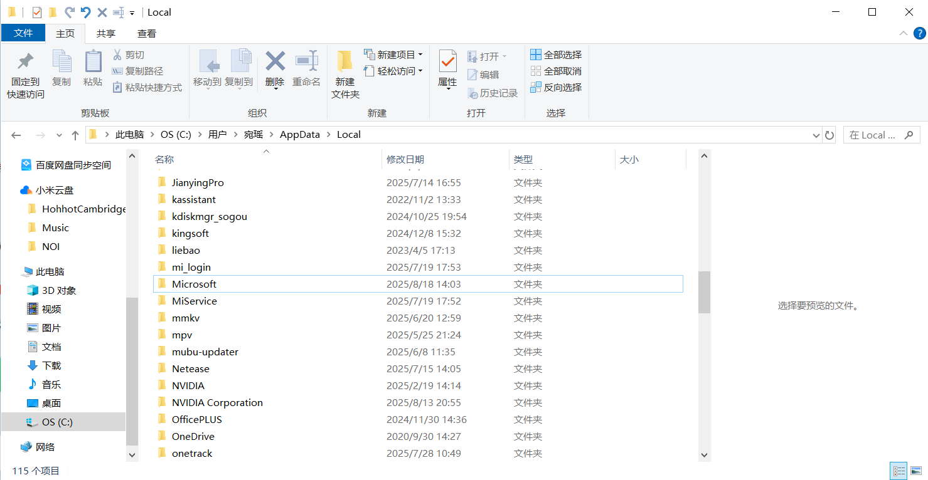
Task: Click the file list scroll down arrow
Action: click(704, 455)
